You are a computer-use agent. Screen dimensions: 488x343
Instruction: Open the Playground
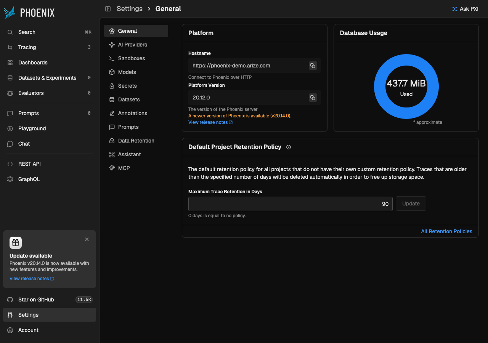[50, 128]
